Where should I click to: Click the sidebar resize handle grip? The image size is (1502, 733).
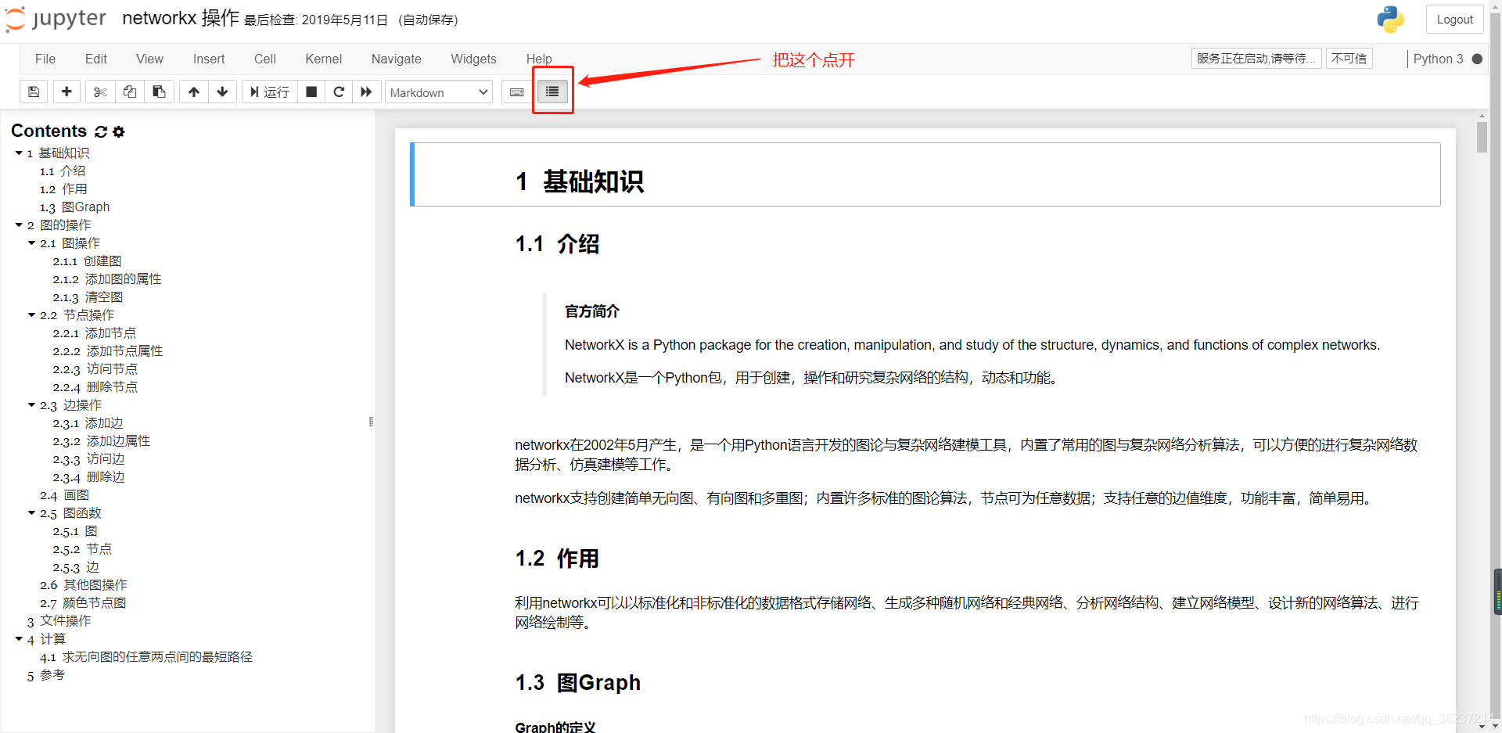(371, 422)
